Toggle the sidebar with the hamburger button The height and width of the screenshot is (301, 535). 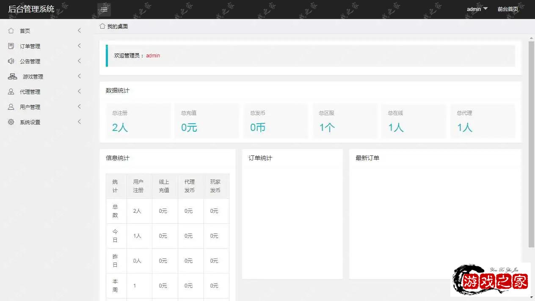point(104,9)
